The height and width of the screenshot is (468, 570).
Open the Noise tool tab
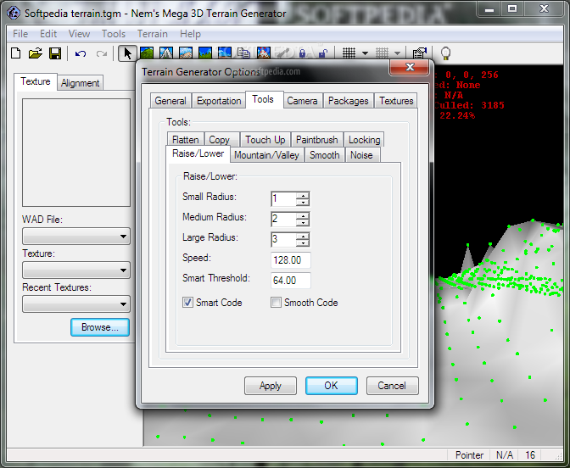[361, 155]
